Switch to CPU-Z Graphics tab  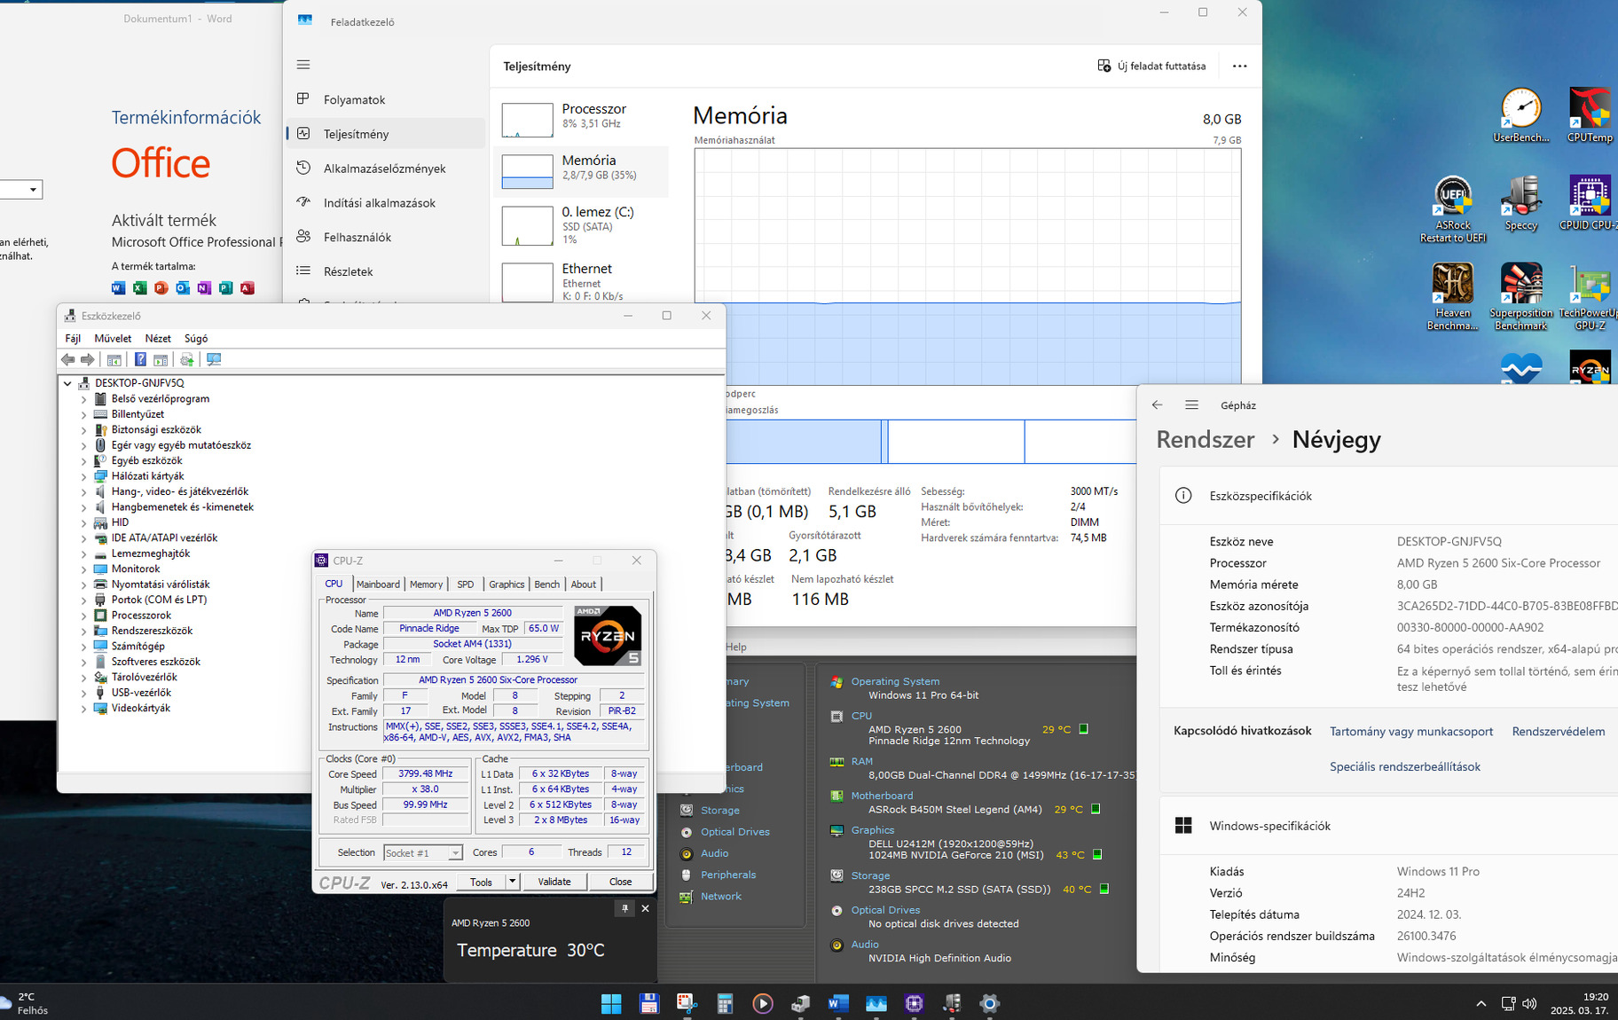[x=507, y=585]
